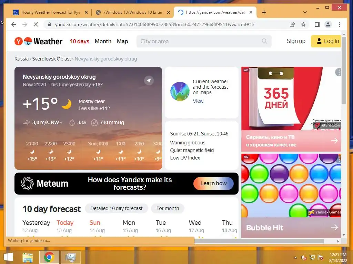Image resolution: width=353 pixels, height=264 pixels.
Task: Open the tab search chevron in Chrome
Action: 305,12
